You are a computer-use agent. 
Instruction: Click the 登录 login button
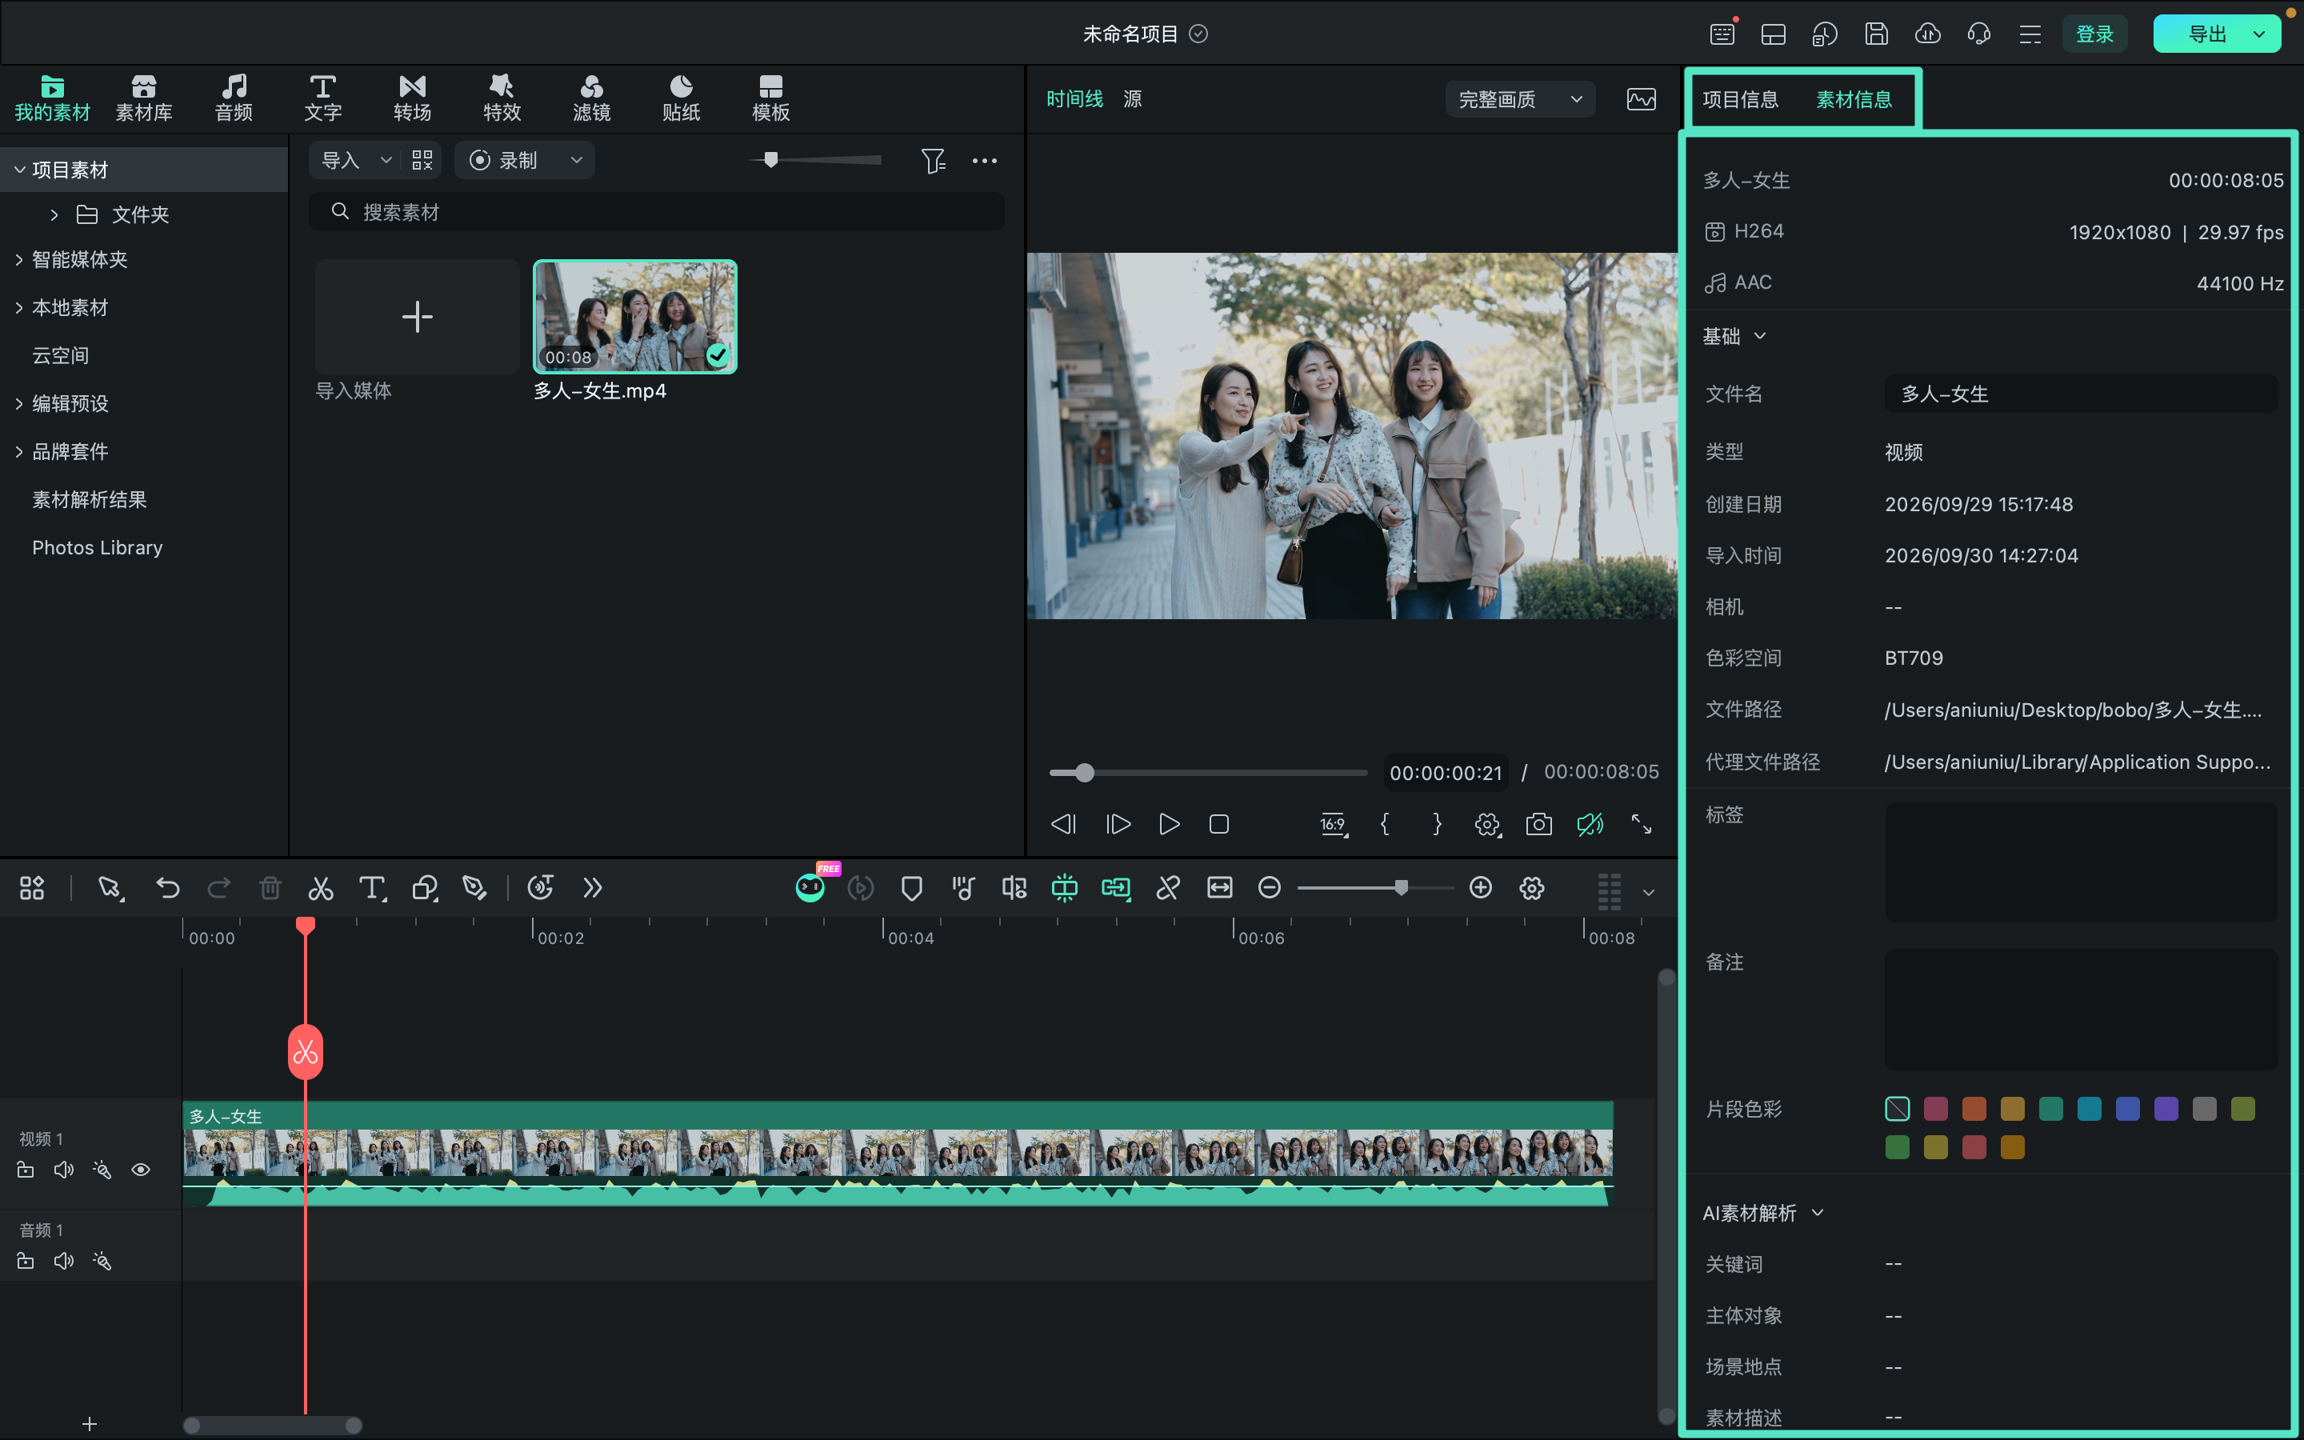2094,34
